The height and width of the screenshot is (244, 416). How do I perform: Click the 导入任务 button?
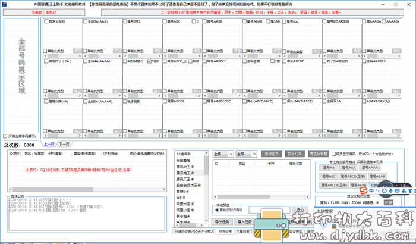pos(244,221)
